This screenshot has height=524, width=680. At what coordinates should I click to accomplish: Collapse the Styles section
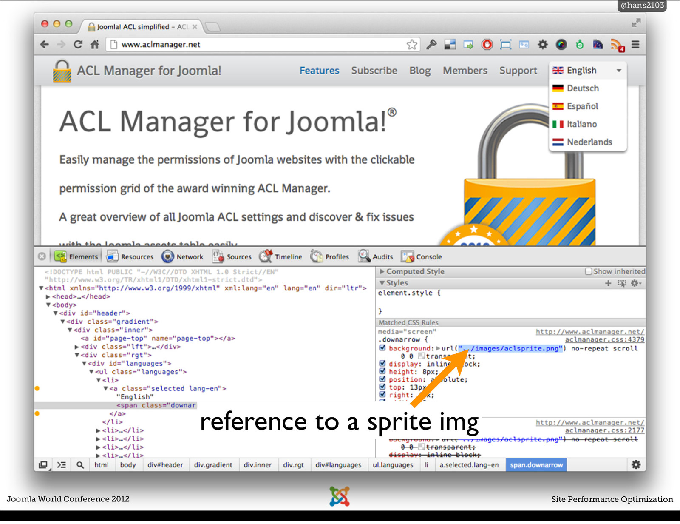tap(382, 283)
